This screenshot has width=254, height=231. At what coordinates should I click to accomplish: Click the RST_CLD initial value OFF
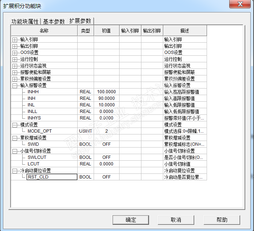[x=106, y=177]
